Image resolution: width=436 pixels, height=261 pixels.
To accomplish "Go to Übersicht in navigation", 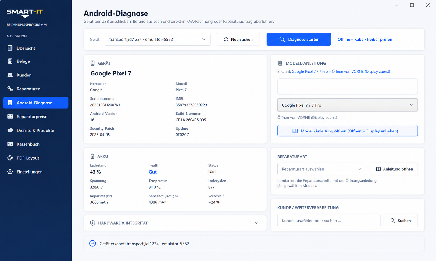I will [x=36, y=48].
